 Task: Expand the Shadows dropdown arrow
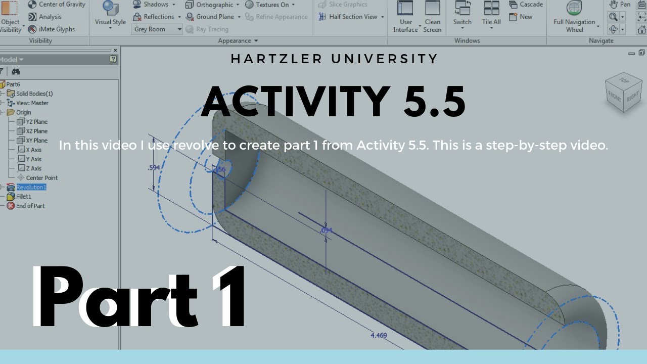click(x=174, y=5)
